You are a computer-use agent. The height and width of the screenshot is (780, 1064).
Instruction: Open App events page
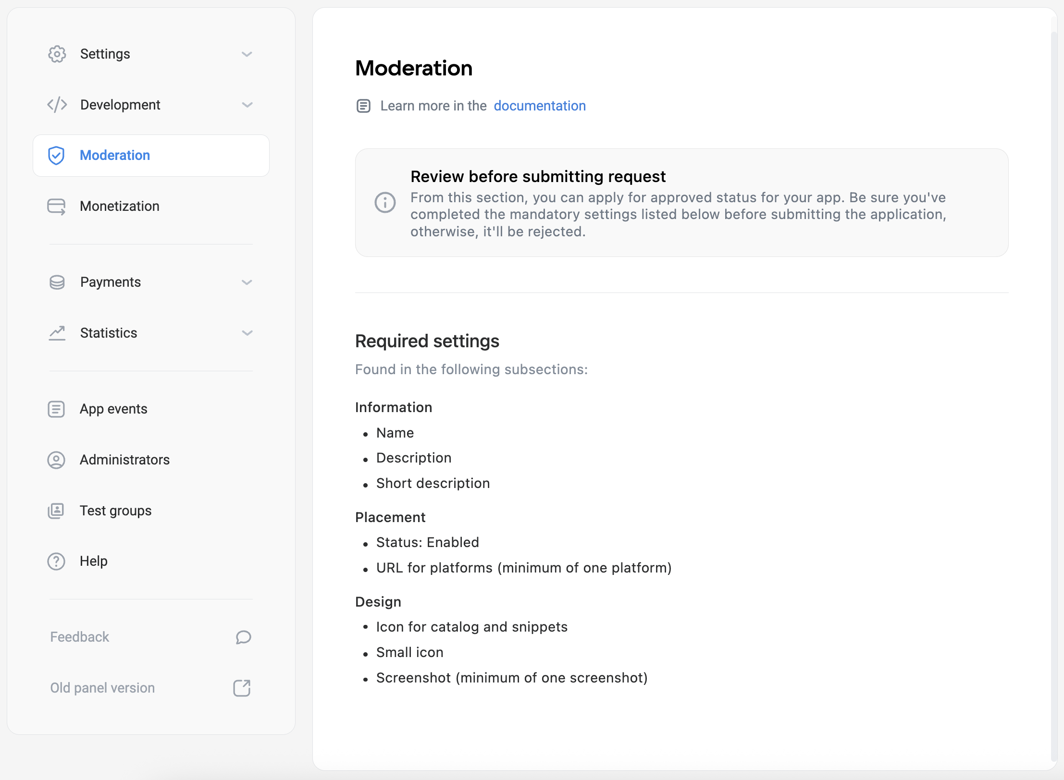pos(151,409)
